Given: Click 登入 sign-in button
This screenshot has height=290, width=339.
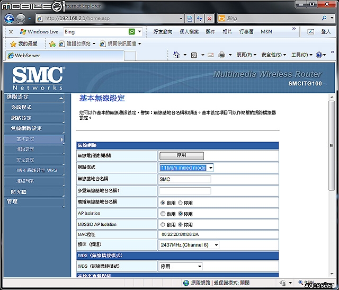Looking at the screenshot, I should tap(326, 32).
